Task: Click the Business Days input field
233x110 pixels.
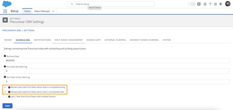Action: (x=117, y=60)
